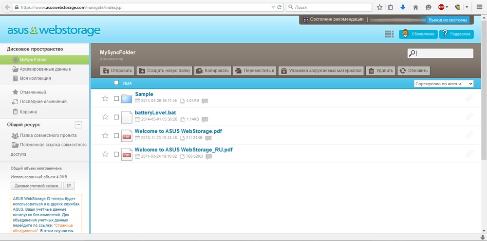Image resolution: width=487 pixels, height=241 pixels.
Task: Star Welcome to ASUS WebStorage.pdf
Action: [x=105, y=135]
